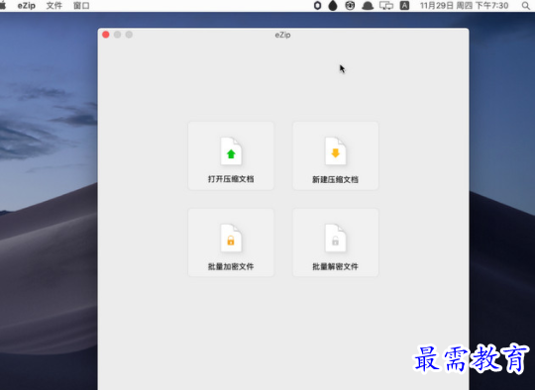The width and height of the screenshot is (535, 390).
Task: Click the water-drop menu bar icon
Action: (x=333, y=6)
